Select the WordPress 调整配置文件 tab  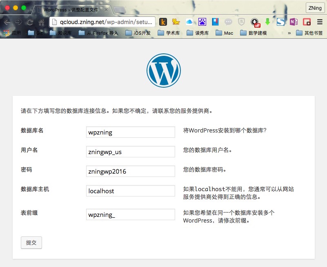tap(71, 10)
